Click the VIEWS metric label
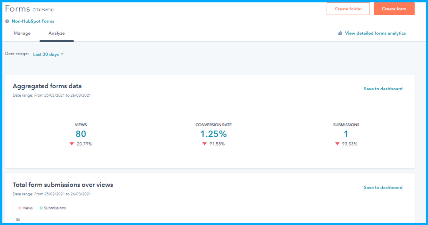 click(81, 125)
